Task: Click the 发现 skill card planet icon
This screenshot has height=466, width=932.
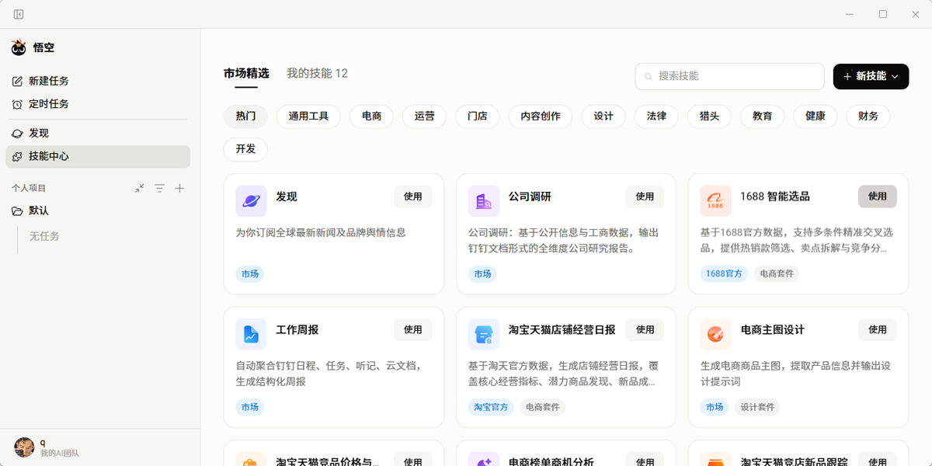Action: coord(251,201)
